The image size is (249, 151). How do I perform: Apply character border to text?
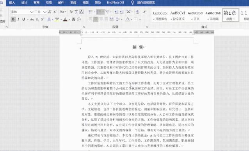pyautogui.click(x=82, y=12)
